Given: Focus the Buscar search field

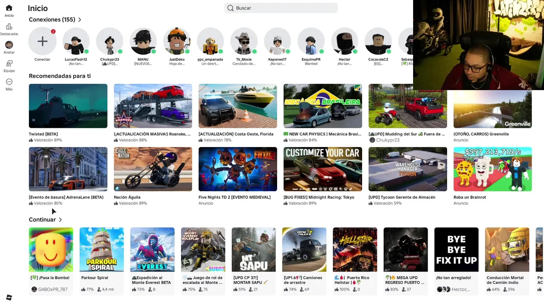Looking at the screenshot, I should 281,8.
